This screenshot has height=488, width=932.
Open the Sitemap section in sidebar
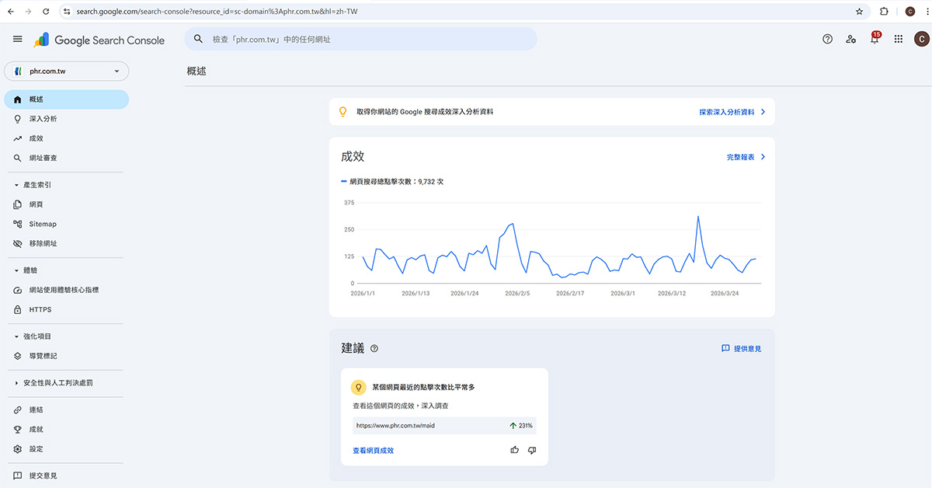(42, 224)
